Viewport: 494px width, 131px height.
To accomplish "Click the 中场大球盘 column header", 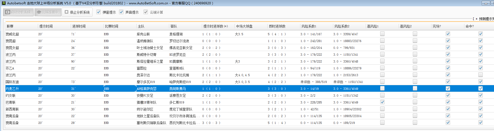I will pos(244,26).
